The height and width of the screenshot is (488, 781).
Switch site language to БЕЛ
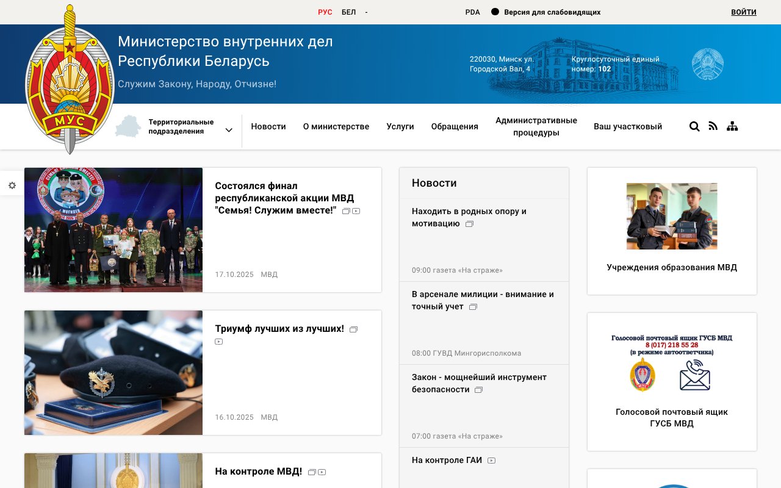coord(348,12)
